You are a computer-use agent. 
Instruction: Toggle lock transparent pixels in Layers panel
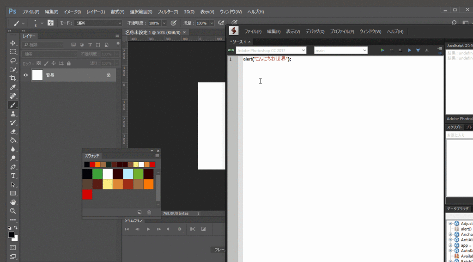click(x=39, y=63)
